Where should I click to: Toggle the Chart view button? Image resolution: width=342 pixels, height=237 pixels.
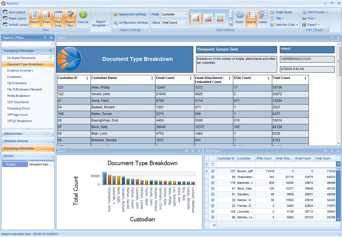[47, 18]
